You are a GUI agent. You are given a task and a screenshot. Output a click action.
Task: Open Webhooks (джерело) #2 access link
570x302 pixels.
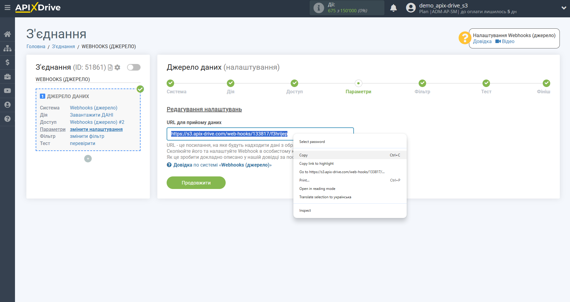click(x=97, y=122)
